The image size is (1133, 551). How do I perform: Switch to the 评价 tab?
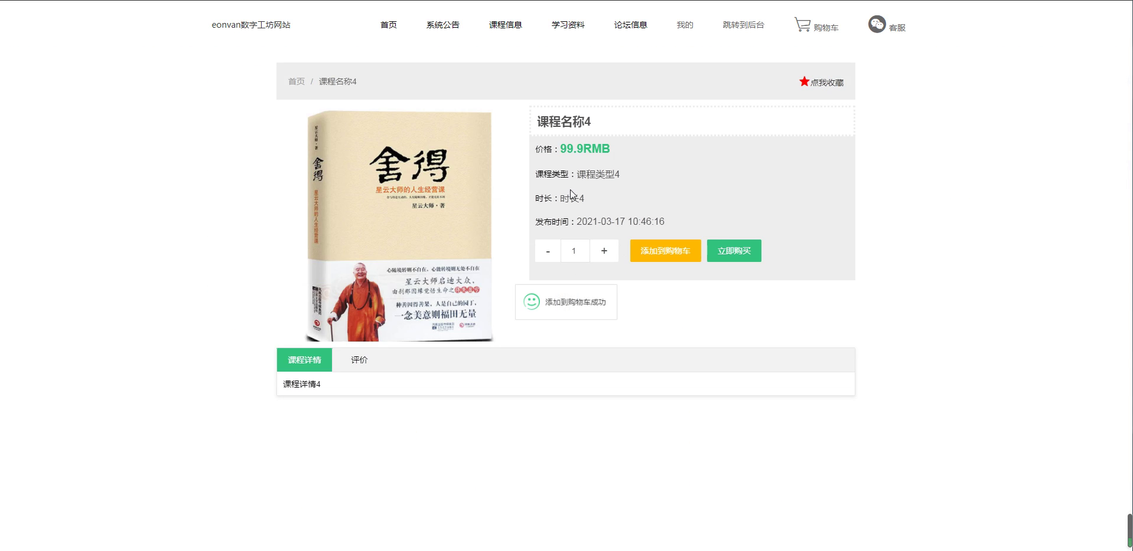pos(359,360)
